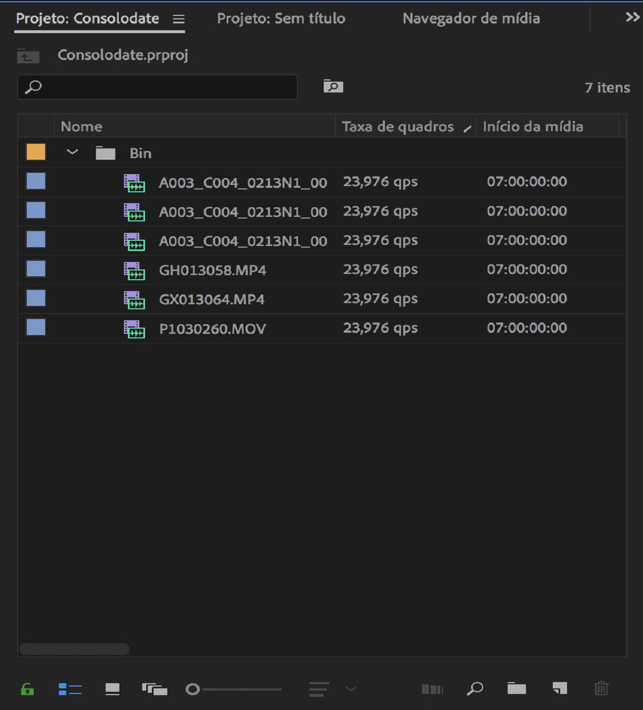Select the GX013064.MP4 clip name
Viewport: 643px width, 710px height.
pos(212,299)
